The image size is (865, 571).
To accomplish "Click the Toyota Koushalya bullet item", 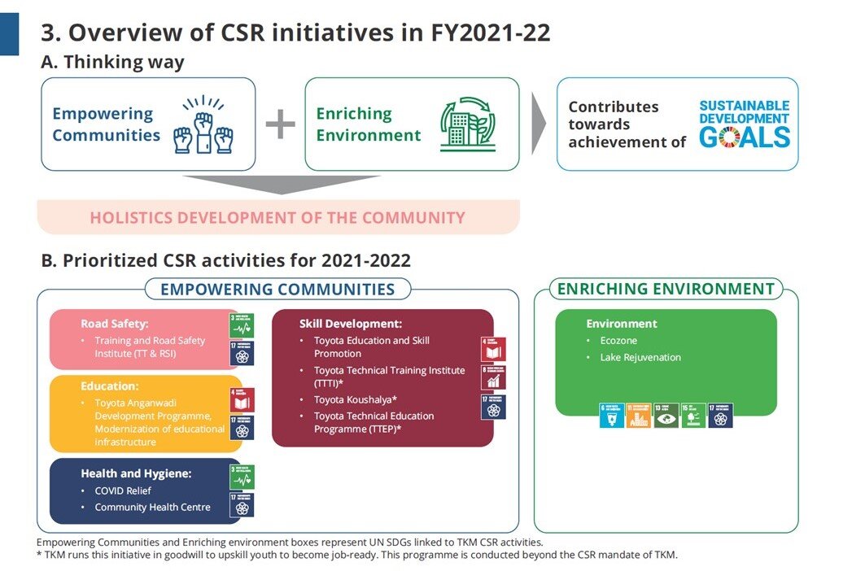I will coord(356,399).
